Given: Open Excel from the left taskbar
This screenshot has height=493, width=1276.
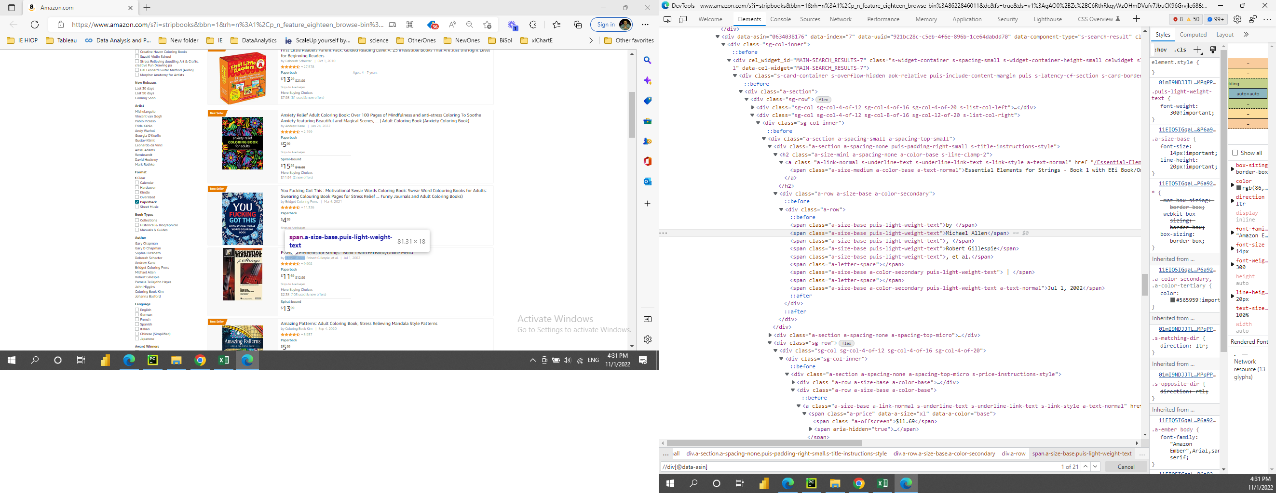Looking at the screenshot, I should [224, 360].
